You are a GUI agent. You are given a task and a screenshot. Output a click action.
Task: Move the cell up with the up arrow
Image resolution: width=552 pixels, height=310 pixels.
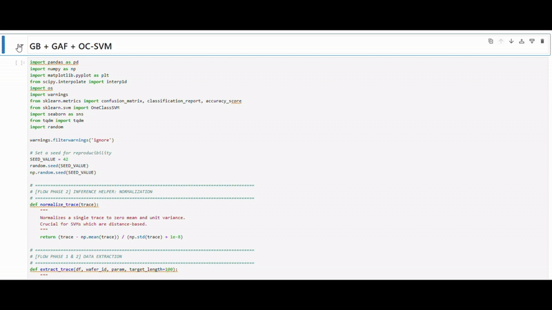tap(501, 41)
